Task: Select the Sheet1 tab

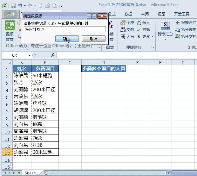Action: pos(31,173)
